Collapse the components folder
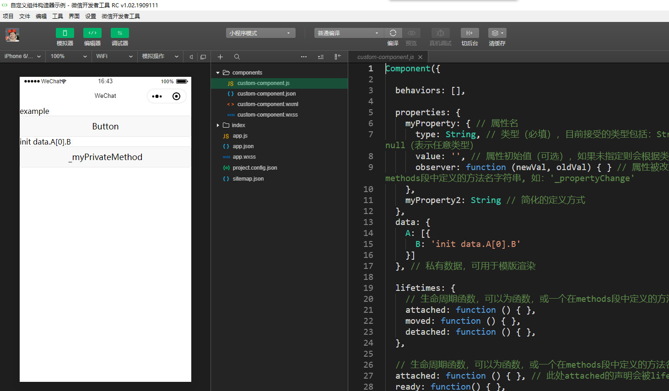This screenshot has height=391, width=669. point(218,73)
